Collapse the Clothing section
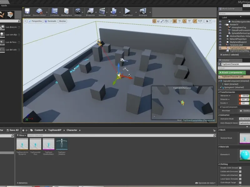This screenshot has height=187, width=250. [219, 164]
